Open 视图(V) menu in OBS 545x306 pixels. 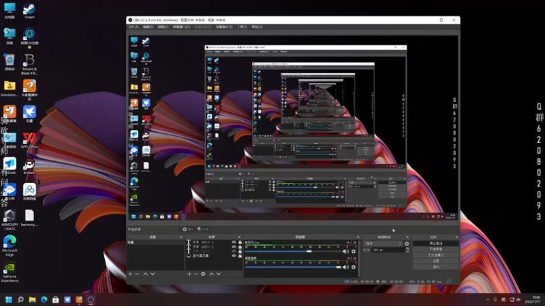pyautogui.click(x=163, y=27)
